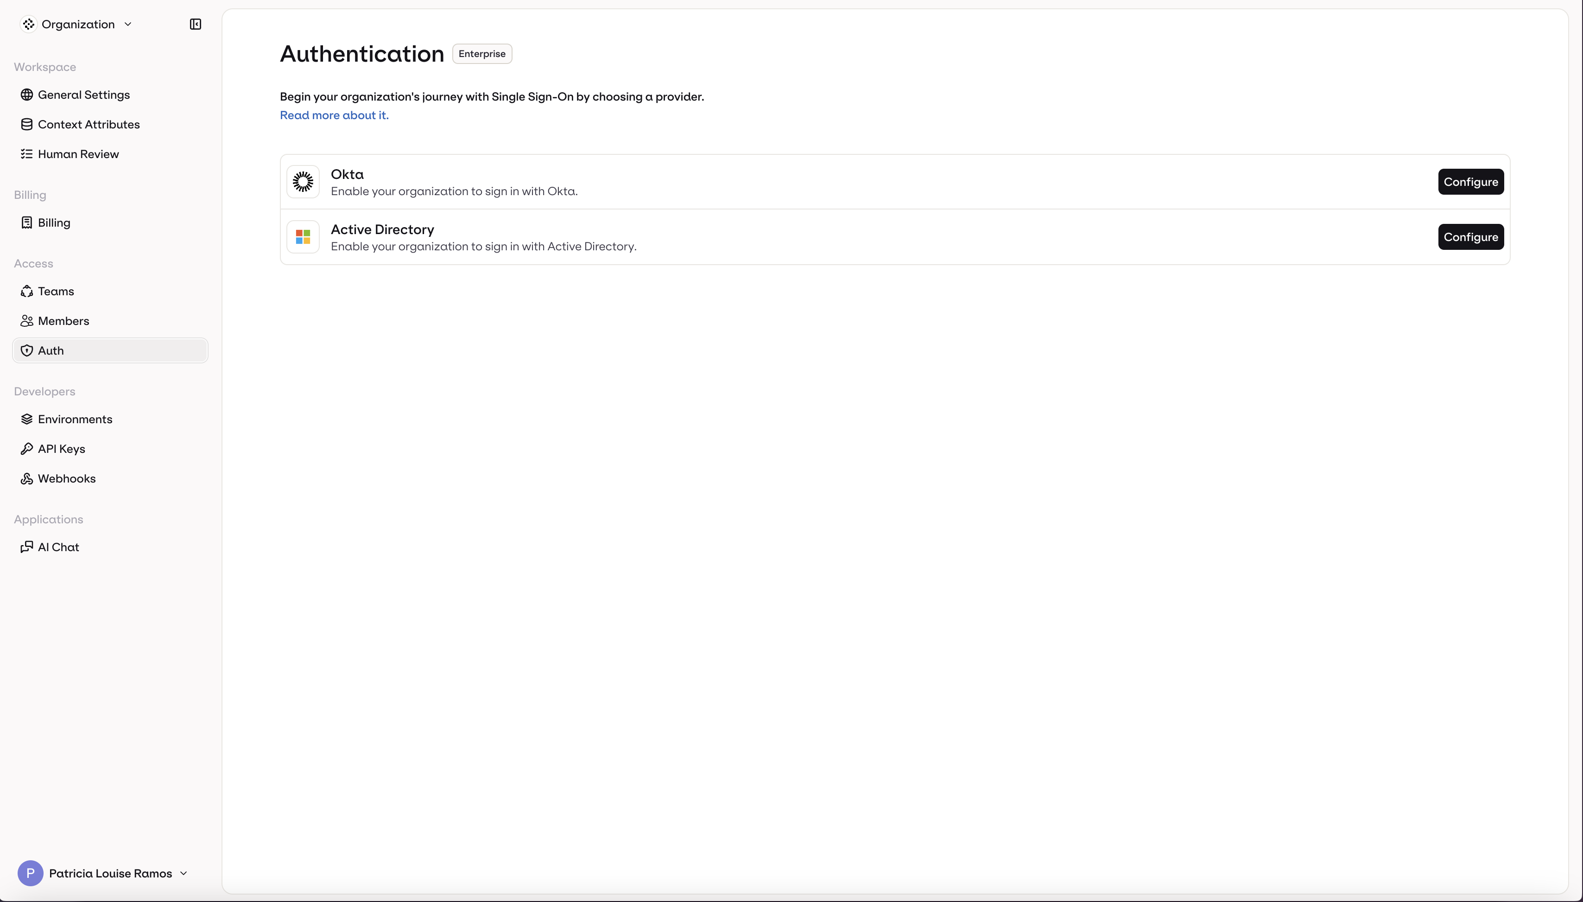This screenshot has height=902, width=1583.
Task: Open the Patricia Louise Ramos account menu
Action: pos(103,873)
